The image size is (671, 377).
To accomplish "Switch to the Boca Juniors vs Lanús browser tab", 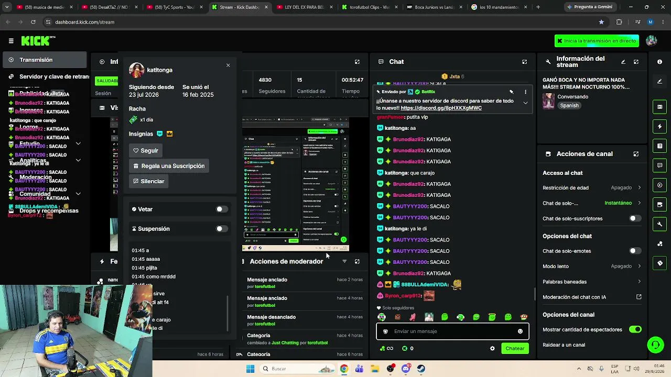I will 435,7.
